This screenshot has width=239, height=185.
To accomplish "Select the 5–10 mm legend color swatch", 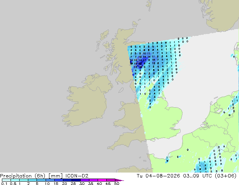I will 41,180.
